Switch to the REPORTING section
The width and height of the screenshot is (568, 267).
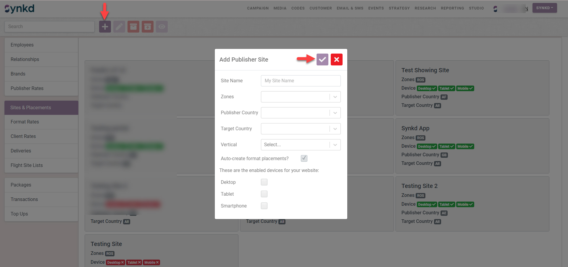tap(452, 8)
